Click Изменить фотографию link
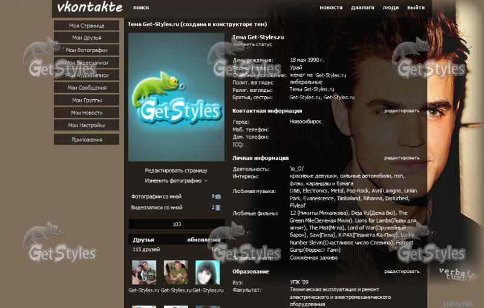484x308 pixels. coord(173,181)
